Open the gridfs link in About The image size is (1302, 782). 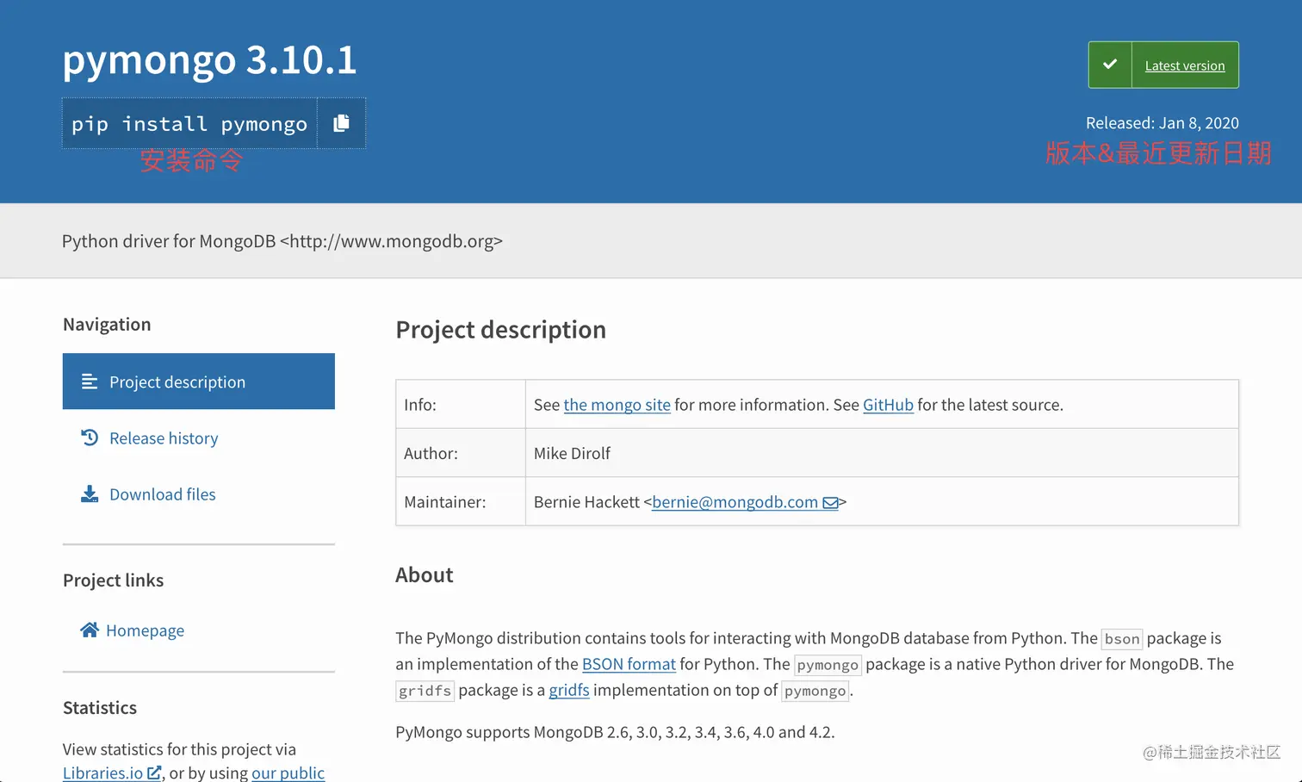[x=569, y=690]
